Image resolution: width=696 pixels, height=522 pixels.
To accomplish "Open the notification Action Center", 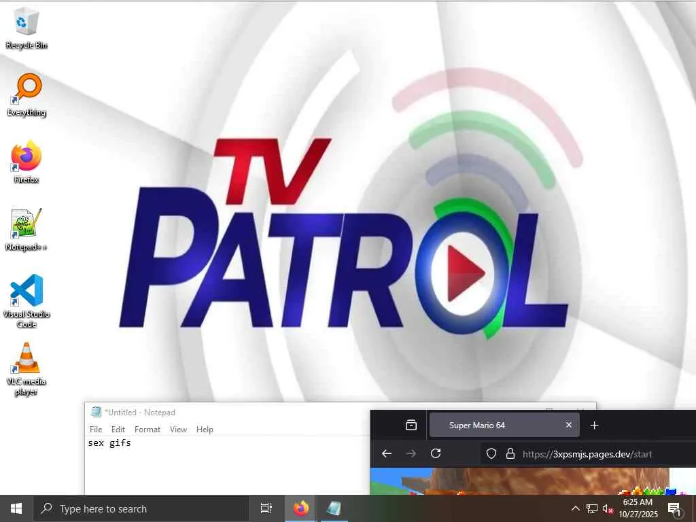I will click(674, 509).
